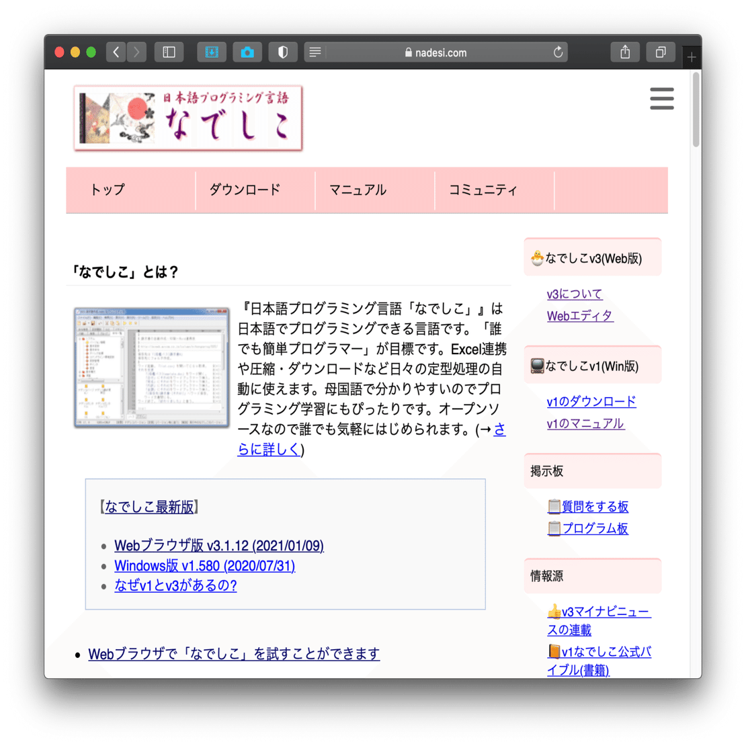
Task: Reload the nadesi.com page
Action: (558, 52)
